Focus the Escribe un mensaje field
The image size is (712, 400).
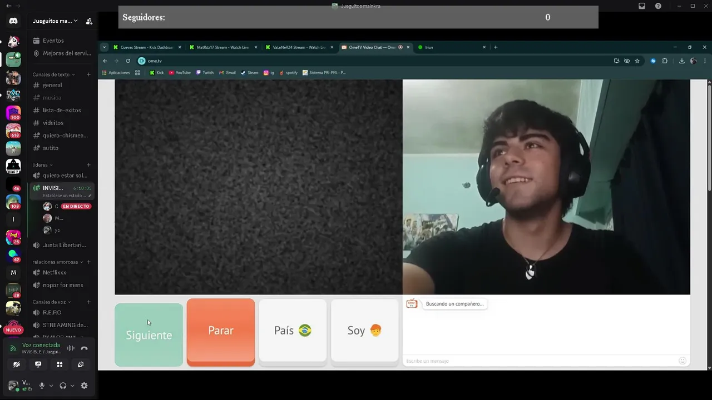click(x=540, y=361)
